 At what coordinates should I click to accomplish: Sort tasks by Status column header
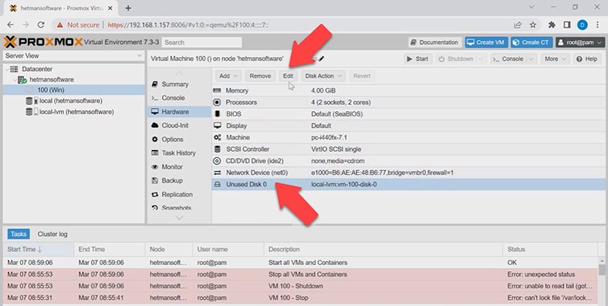coord(550,249)
